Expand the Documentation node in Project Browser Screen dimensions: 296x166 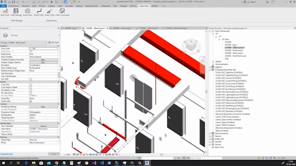pyautogui.click(x=213, y=64)
